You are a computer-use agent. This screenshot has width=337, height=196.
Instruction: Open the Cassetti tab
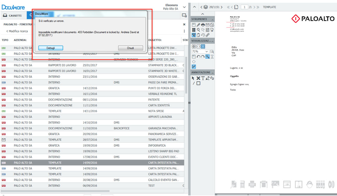click(x=12, y=16)
